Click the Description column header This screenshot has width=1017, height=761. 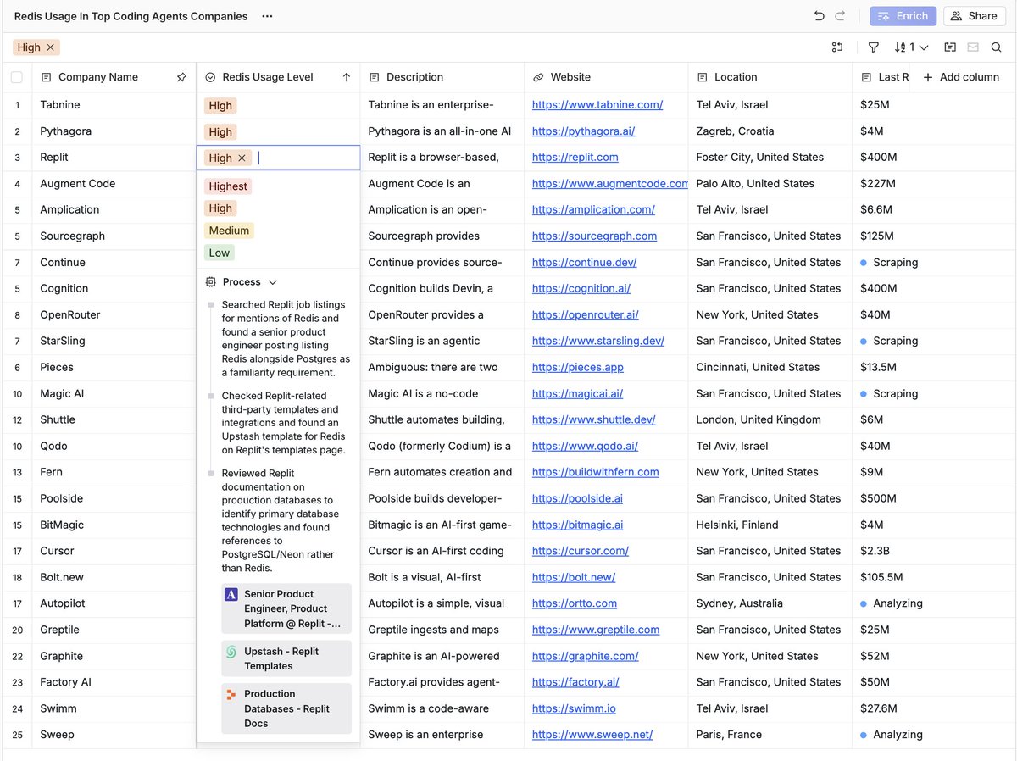pos(442,77)
